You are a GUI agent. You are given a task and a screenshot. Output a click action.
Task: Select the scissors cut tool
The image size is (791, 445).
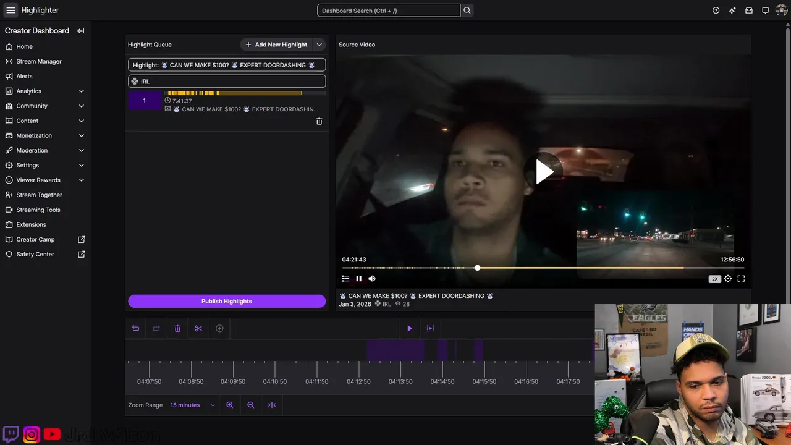198,328
